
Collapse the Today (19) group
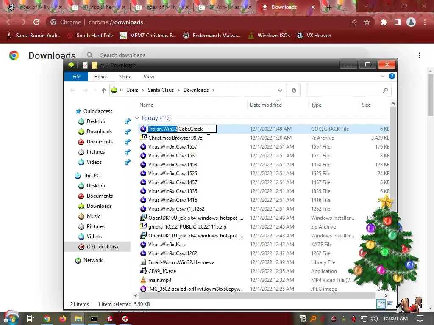[137, 118]
